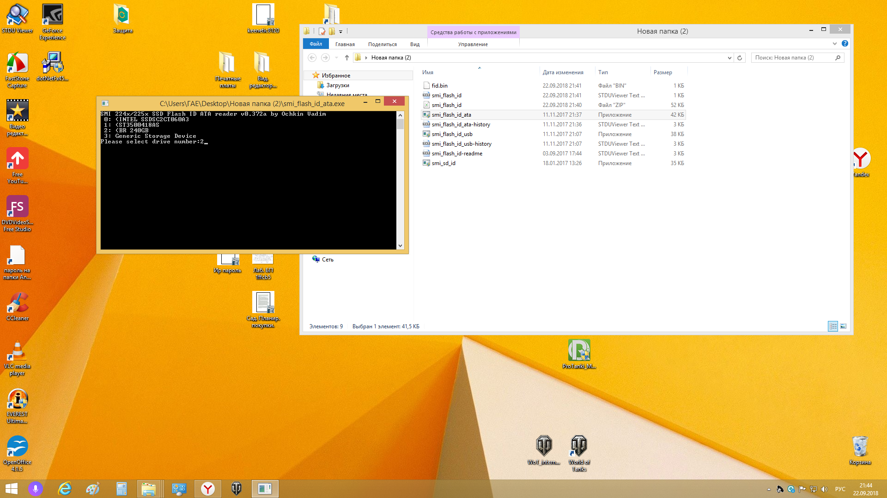This screenshot has width=887, height=498.
Task: Click the Windows Start button
Action: pyautogui.click(x=11, y=489)
